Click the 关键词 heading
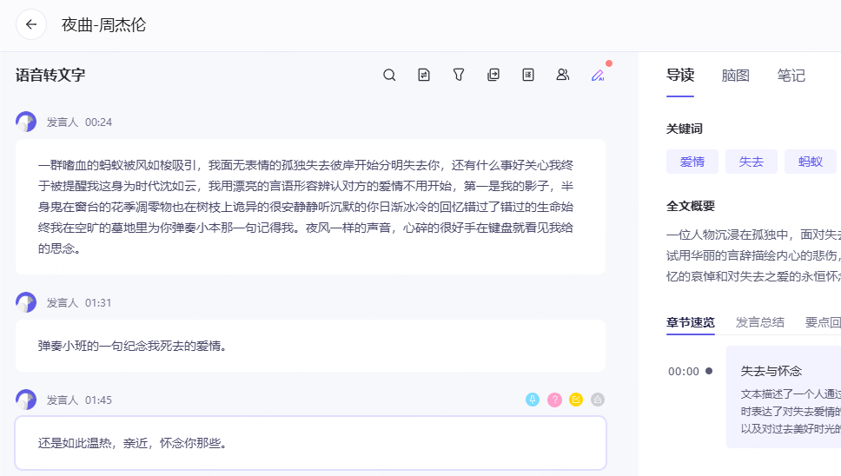This screenshot has width=841, height=476. pyautogui.click(x=685, y=129)
